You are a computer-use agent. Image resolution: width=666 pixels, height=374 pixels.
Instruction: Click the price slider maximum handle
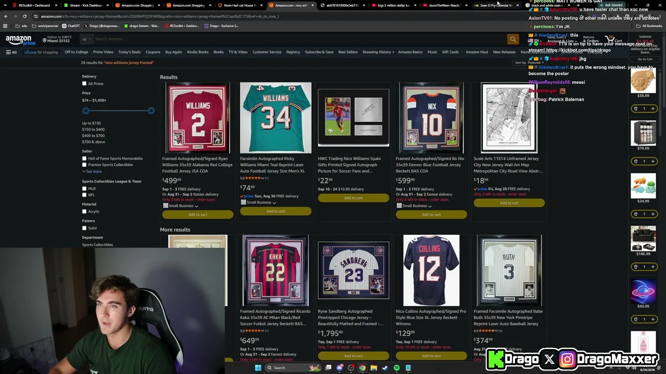tap(151, 111)
